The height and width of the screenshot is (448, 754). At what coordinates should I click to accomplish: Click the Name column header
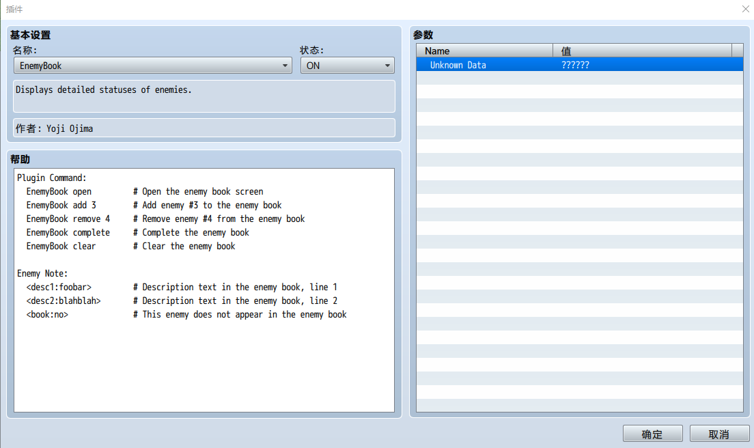click(x=485, y=51)
